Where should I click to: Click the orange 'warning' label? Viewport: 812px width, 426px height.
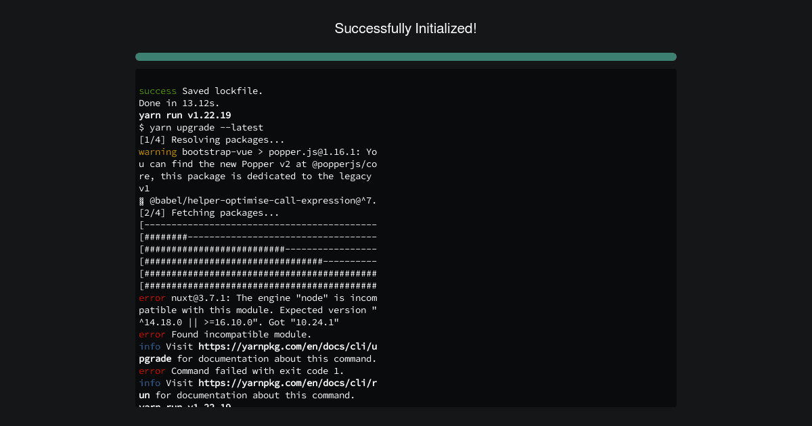[158, 151]
